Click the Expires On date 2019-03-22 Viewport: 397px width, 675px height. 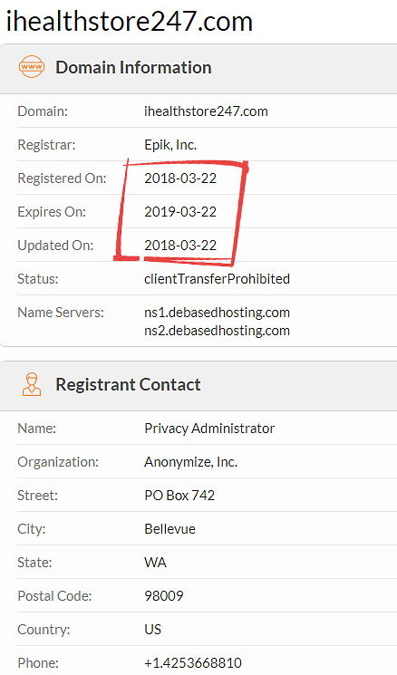[180, 212]
